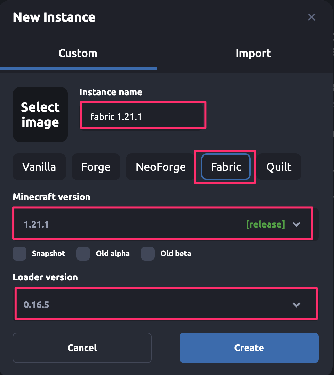Select the Fabric loader button

click(226, 167)
